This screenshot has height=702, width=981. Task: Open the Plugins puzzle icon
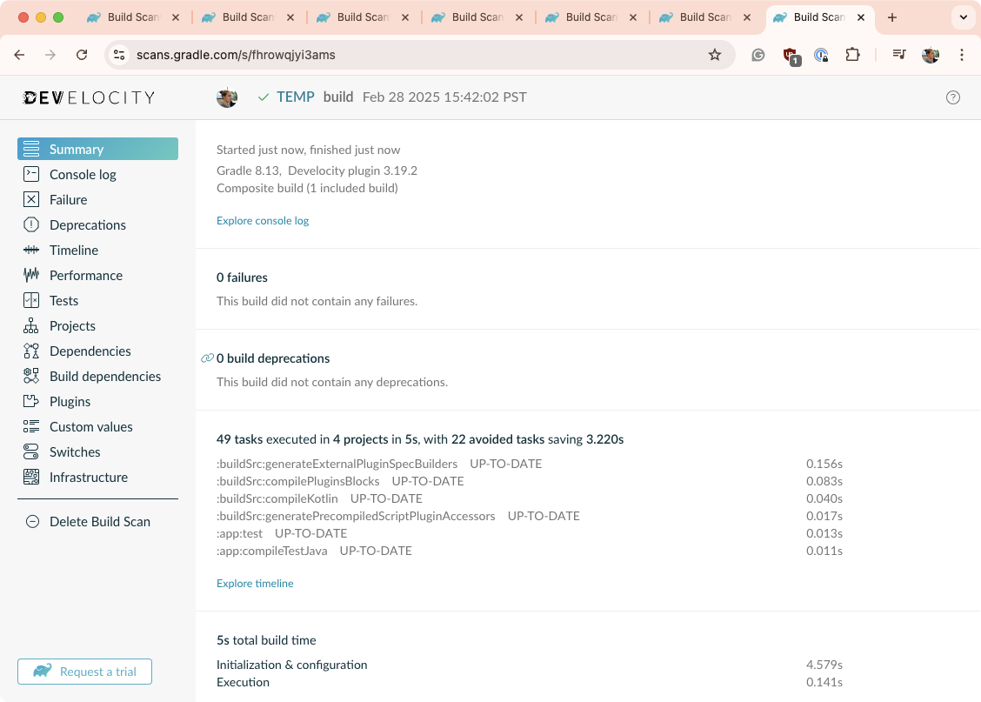coord(31,401)
